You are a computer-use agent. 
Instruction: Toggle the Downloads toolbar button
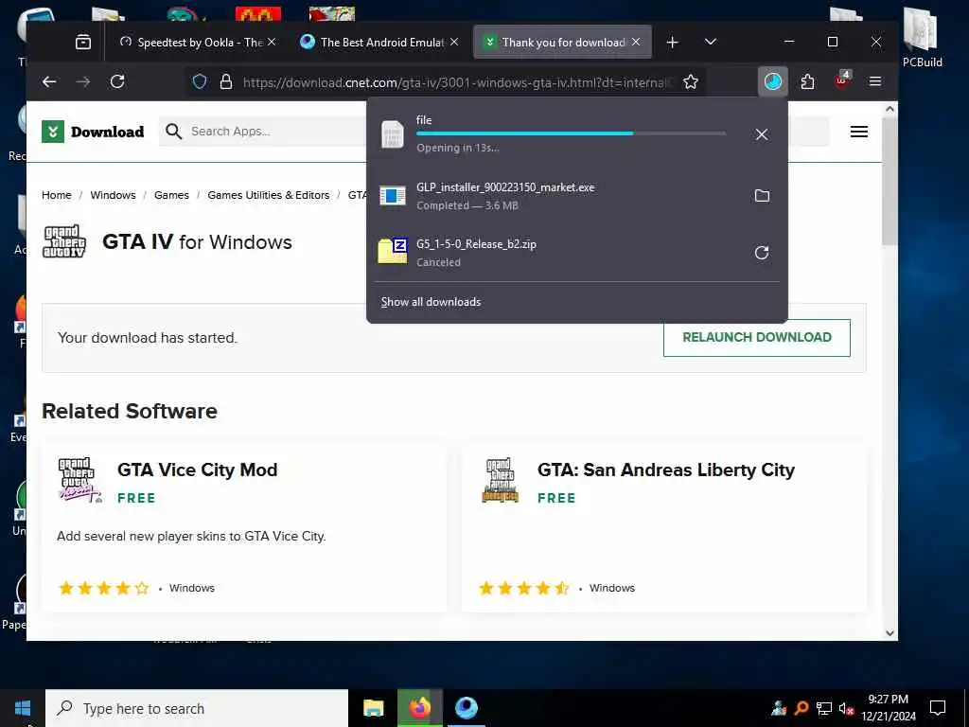772,81
